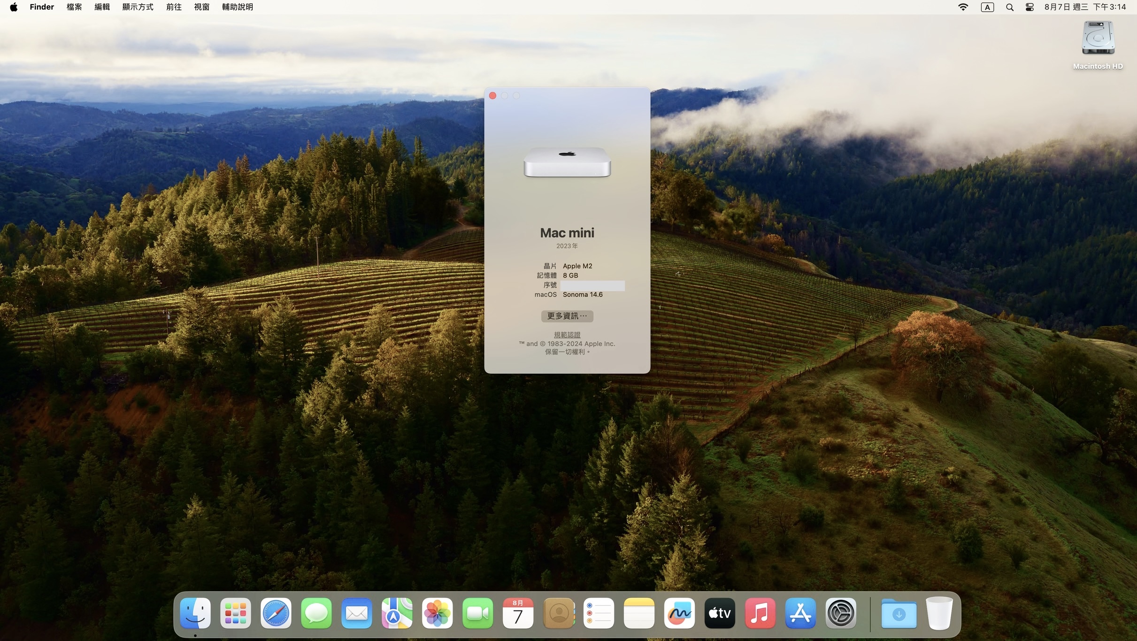Open the 檔案 menu
Screen dimensions: 1137x641
[74, 7]
